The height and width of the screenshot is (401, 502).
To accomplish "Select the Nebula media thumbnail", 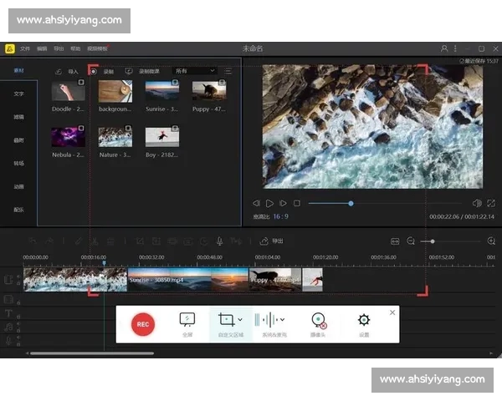I will pyautogui.click(x=68, y=137).
